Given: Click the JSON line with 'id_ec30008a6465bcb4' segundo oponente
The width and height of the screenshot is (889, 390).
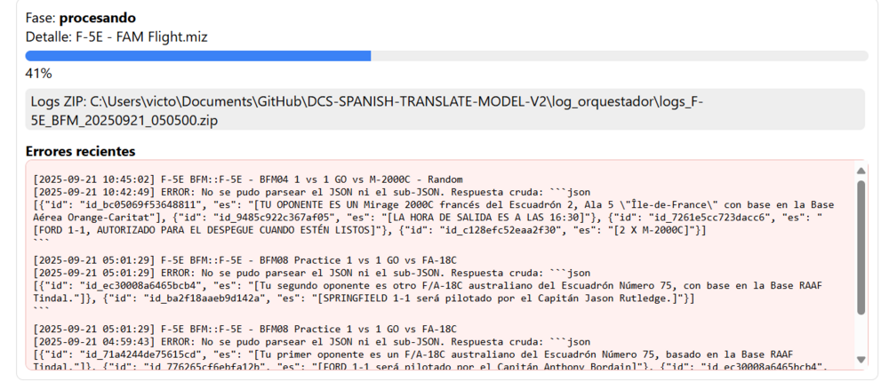Looking at the screenshot, I should tap(428, 285).
